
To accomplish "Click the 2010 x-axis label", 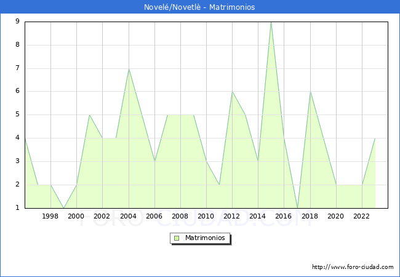I will coord(206,217).
